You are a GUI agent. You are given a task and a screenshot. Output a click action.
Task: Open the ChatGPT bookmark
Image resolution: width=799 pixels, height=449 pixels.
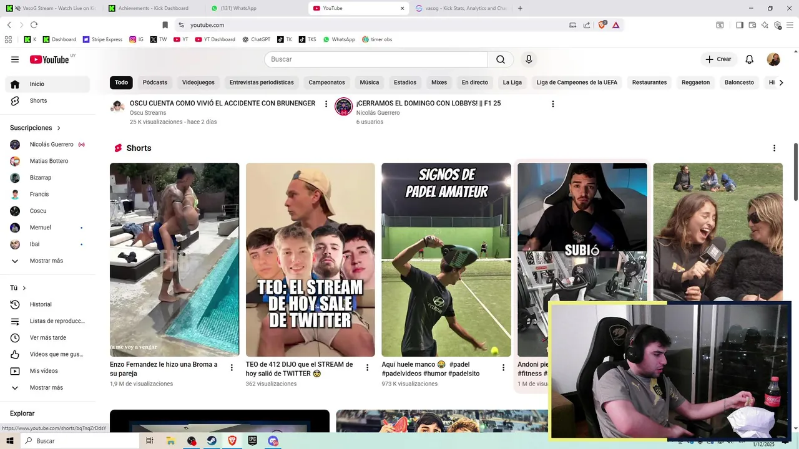(x=256, y=39)
